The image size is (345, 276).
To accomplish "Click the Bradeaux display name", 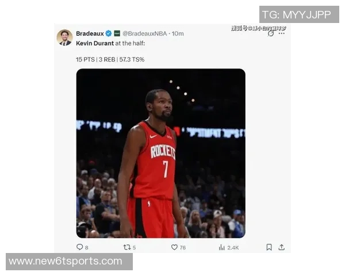I will [90, 33].
